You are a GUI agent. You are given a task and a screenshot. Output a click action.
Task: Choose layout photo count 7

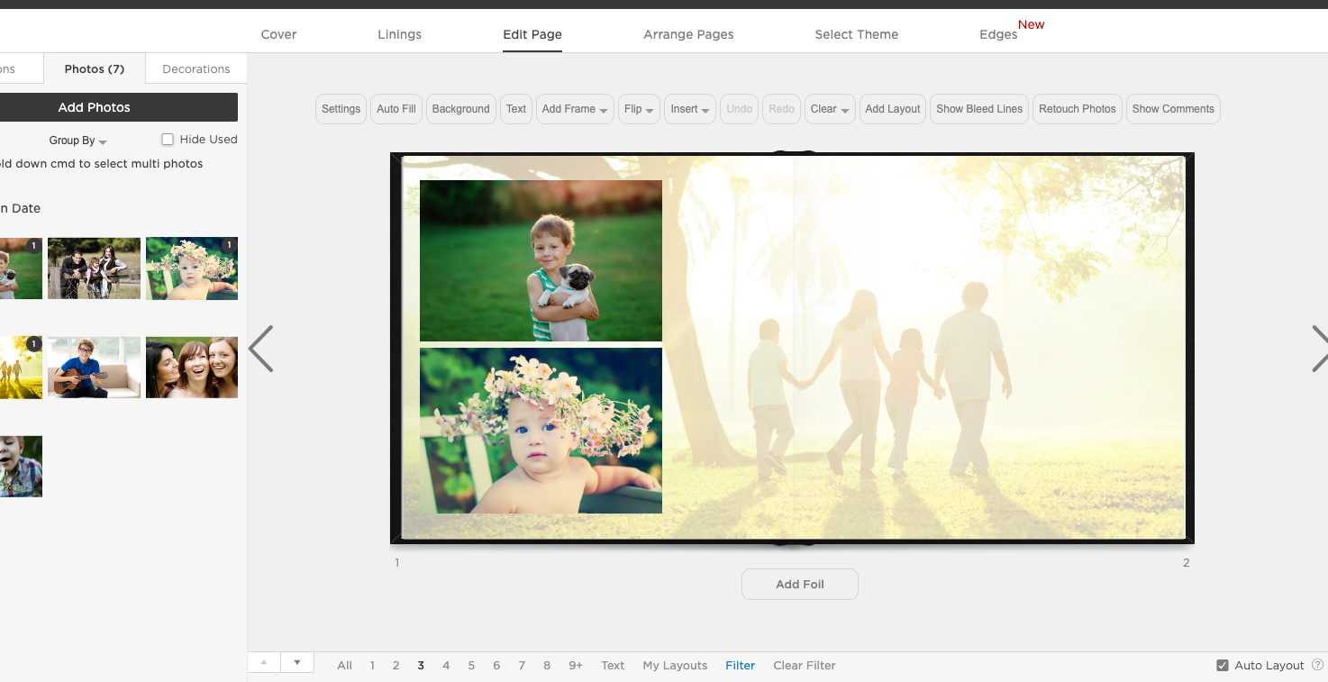[x=522, y=666]
